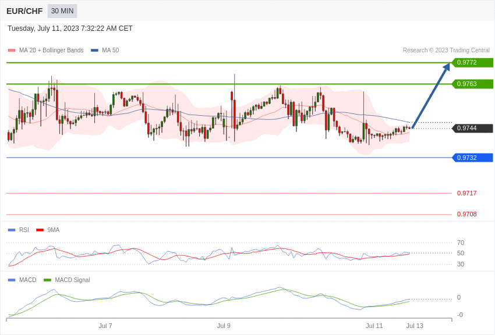
Task: Click the RSI 70 axis level
Action: [461, 243]
